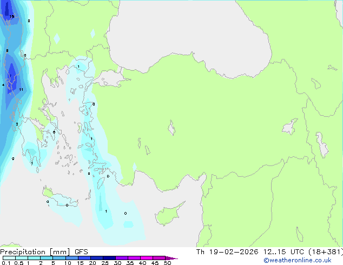Click the legend label '15'
This screenshot has height=265, width=343.
pos(80,263)
